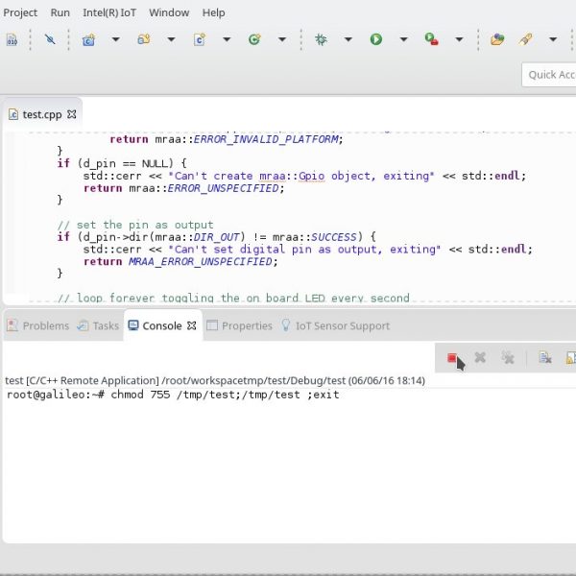Switch to the Tasks tab

pyautogui.click(x=98, y=325)
